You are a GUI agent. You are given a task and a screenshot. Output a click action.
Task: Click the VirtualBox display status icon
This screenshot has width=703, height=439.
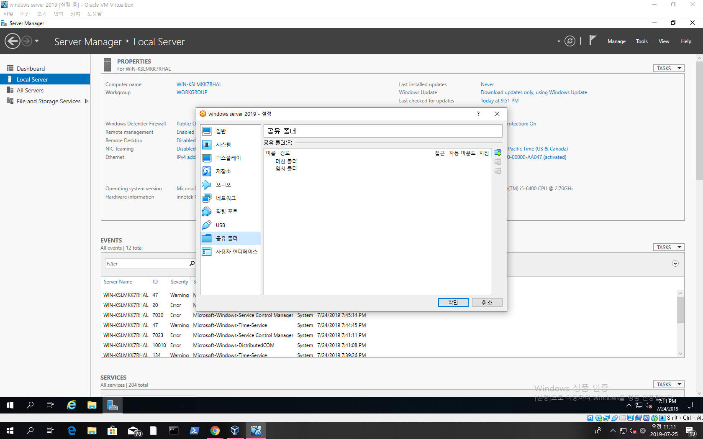(x=631, y=418)
